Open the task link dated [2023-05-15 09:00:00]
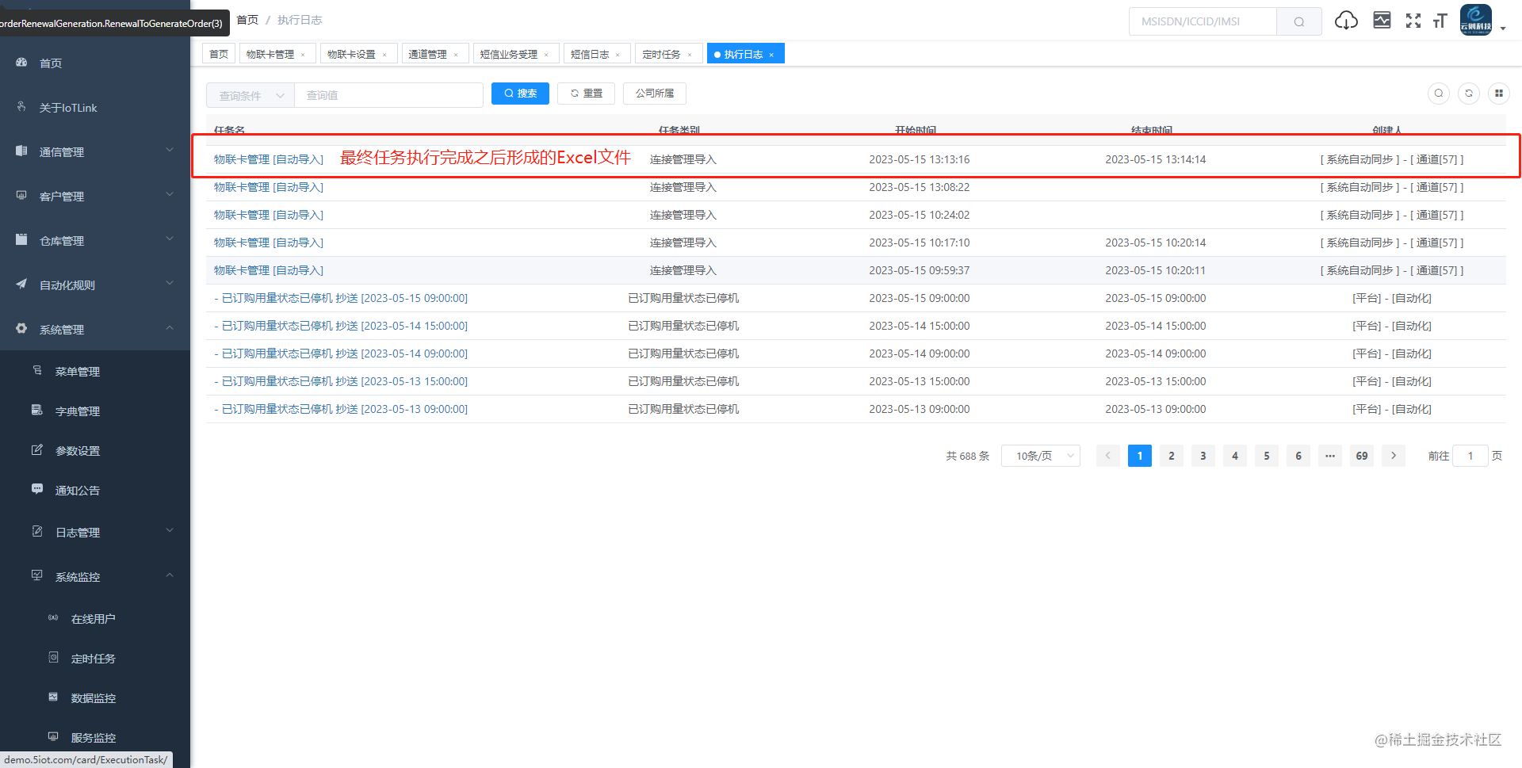 (x=341, y=298)
